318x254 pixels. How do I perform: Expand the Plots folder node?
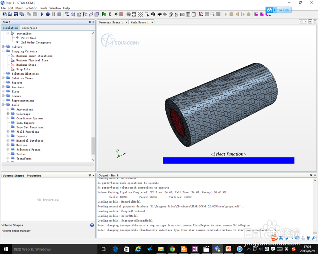(3, 91)
